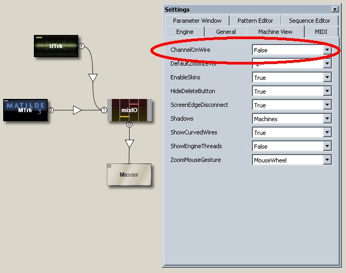Close the Settings window
Viewport: 346px width, 273px height.
point(334,10)
